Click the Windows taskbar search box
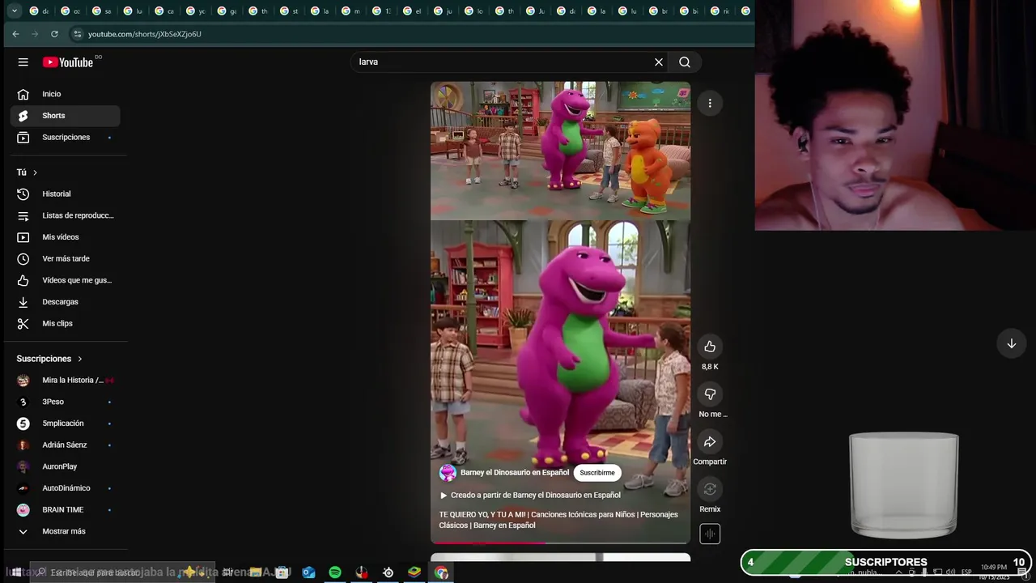The height and width of the screenshot is (583, 1036). pyautogui.click(x=121, y=572)
